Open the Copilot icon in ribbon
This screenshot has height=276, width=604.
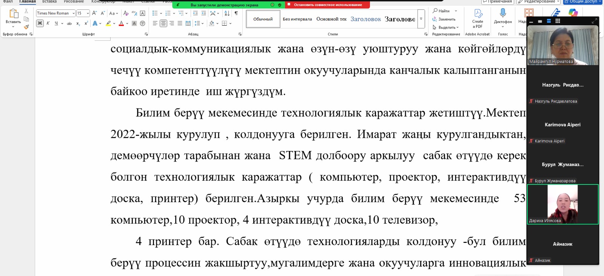pos(573,13)
